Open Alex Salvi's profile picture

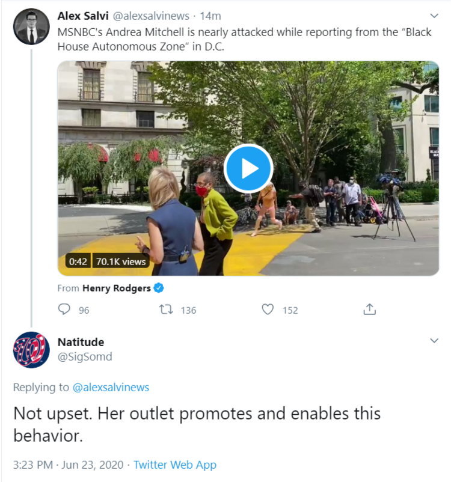[31, 26]
